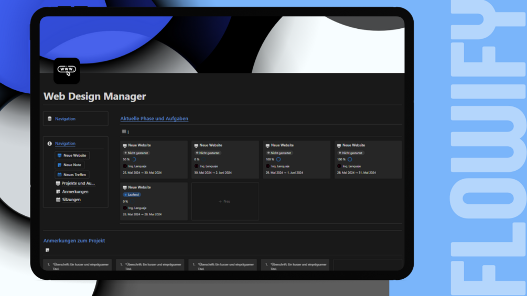The image size is (527, 296).
Task: Click Nicht gestartet tag on the 30. Mai card
Action: coord(208,153)
